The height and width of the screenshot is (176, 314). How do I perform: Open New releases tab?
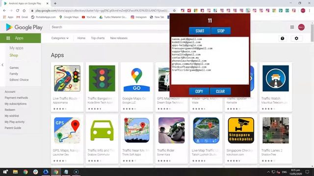coord(119,38)
